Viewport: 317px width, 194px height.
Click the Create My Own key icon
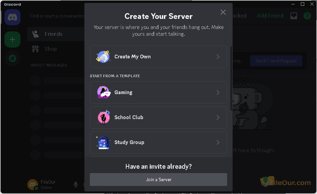(x=103, y=57)
